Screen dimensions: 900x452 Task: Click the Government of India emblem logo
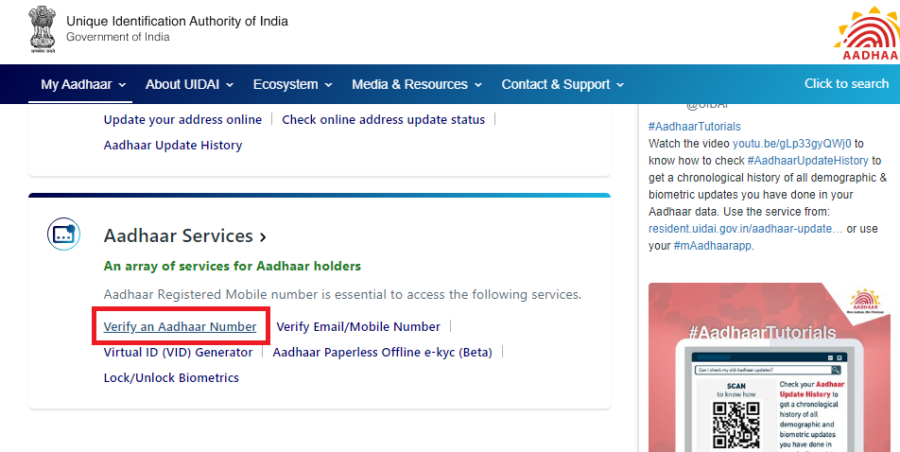pyautogui.click(x=43, y=29)
